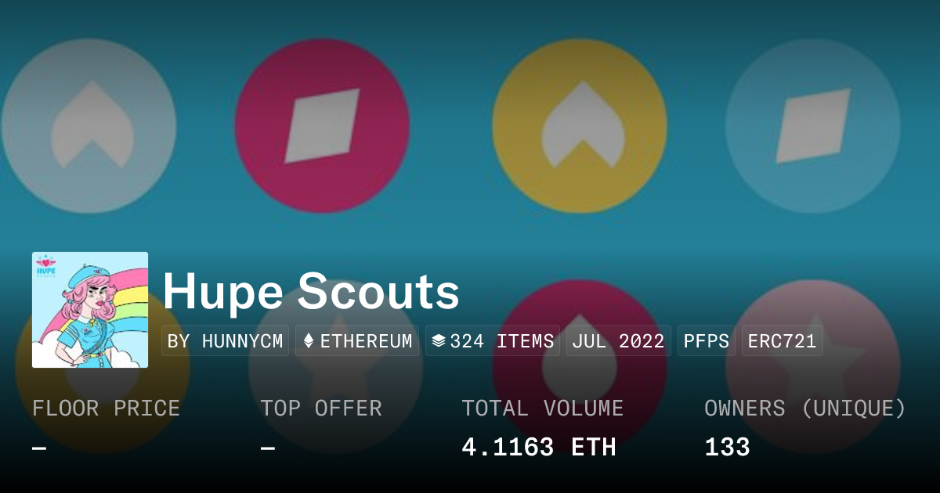Click the 133 owners count
Image resolution: width=940 pixels, height=493 pixels.
tap(727, 448)
